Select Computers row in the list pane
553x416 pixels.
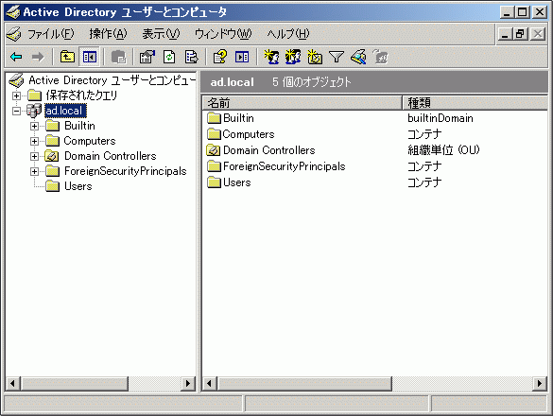pyautogui.click(x=374, y=134)
